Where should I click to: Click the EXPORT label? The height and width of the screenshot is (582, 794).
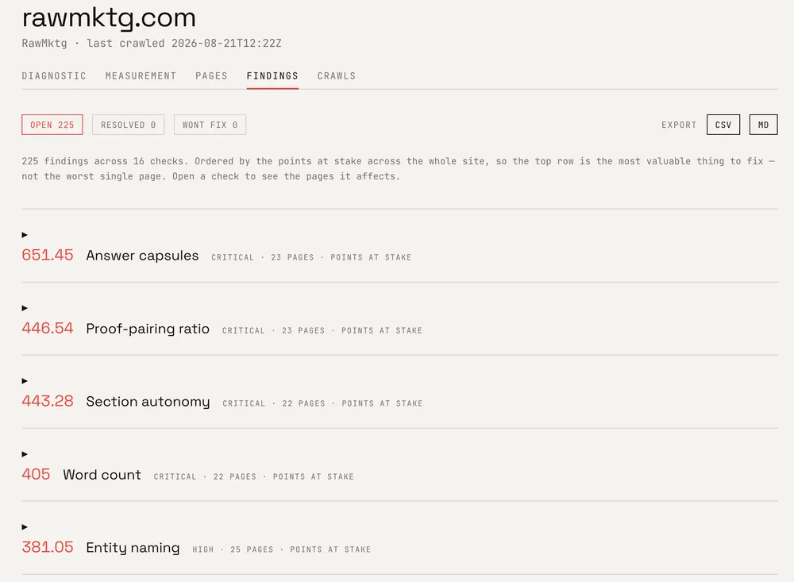tap(679, 125)
